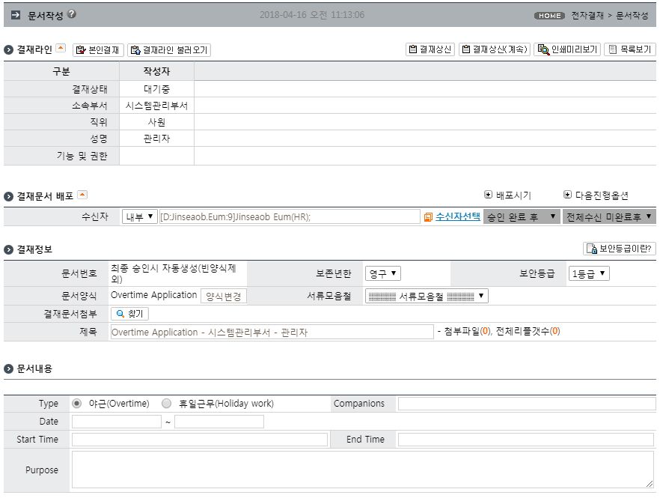This screenshot has width=660, height=504.
Task: Select the 야근(Overtime) radio button
Action: (76, 404)
